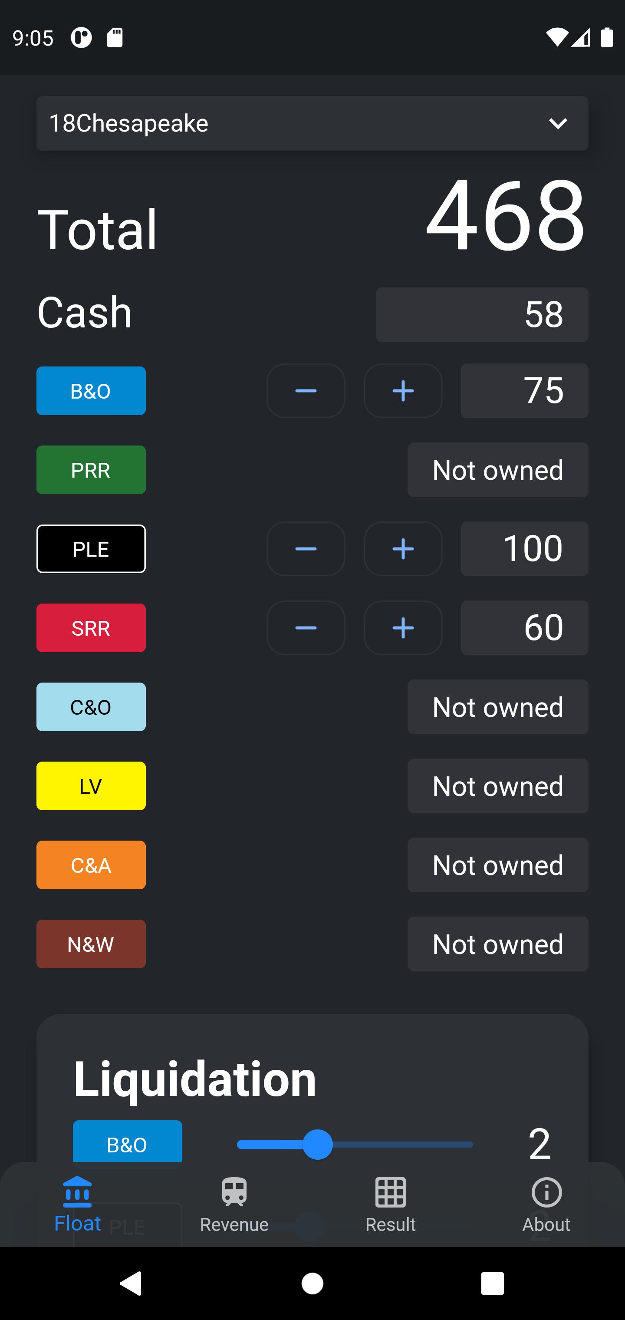Image resolution: width=625 pixels, height=1320 pixels.
Task: Toggle PRR ownership from Not owned
Action: coord(498,470)
